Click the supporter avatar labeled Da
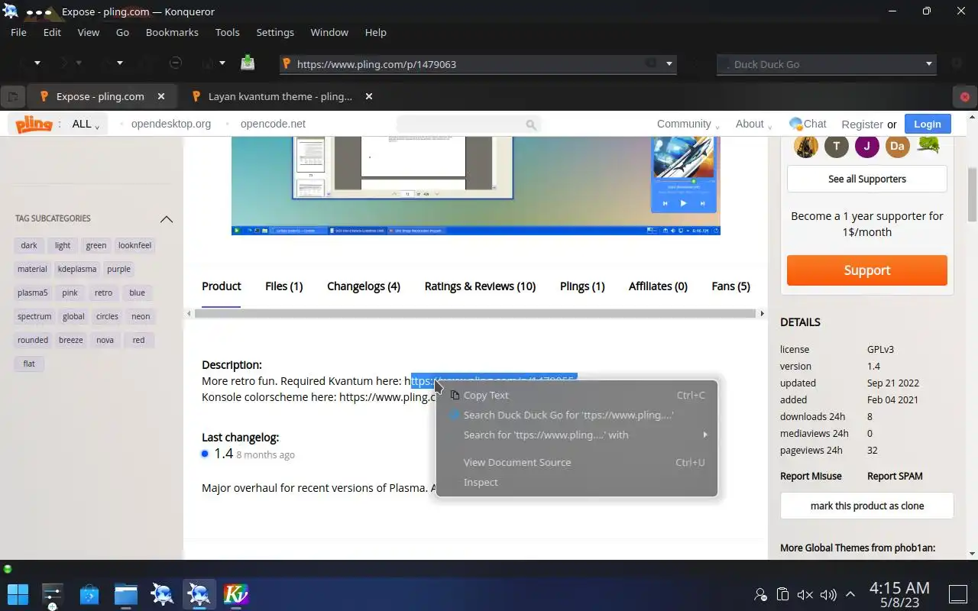 (x=898, y=146)
